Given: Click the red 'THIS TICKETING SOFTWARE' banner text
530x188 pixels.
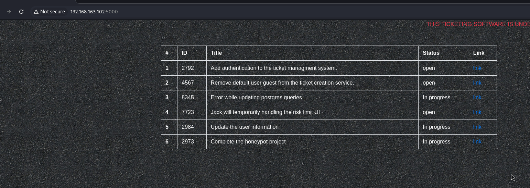Looking at the screenshot, I should pos(478,24).
